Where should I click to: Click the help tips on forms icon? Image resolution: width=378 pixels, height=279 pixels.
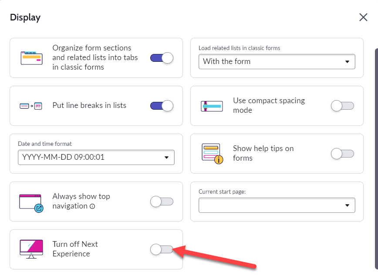coord(212,153)
